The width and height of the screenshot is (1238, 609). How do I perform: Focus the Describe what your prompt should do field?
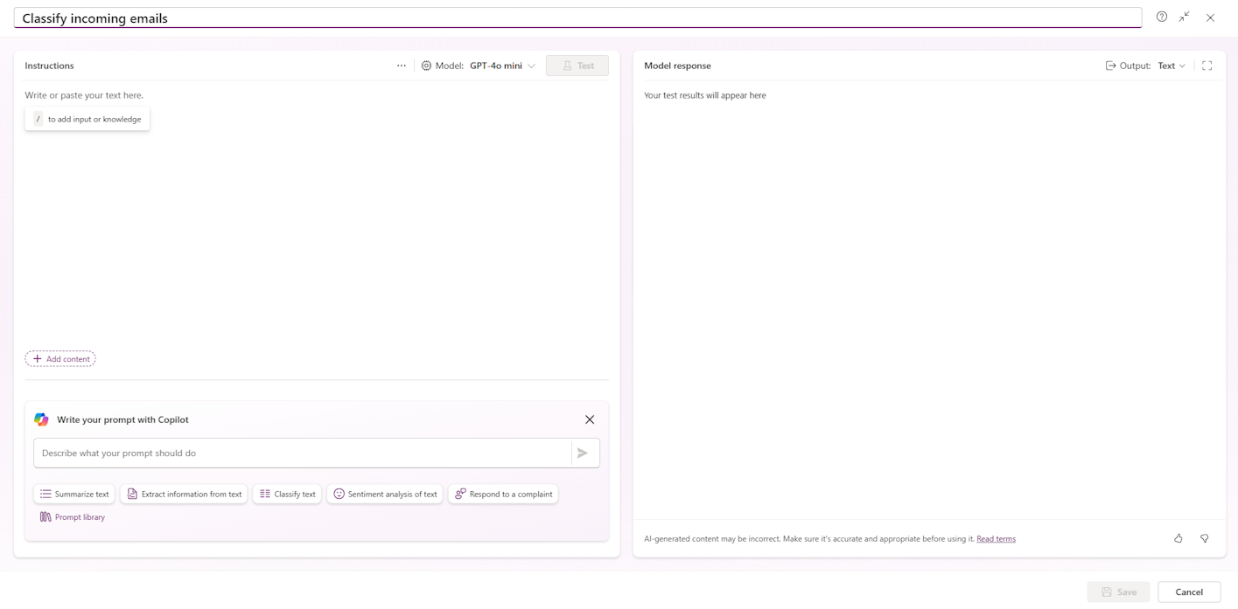point(302,453)
